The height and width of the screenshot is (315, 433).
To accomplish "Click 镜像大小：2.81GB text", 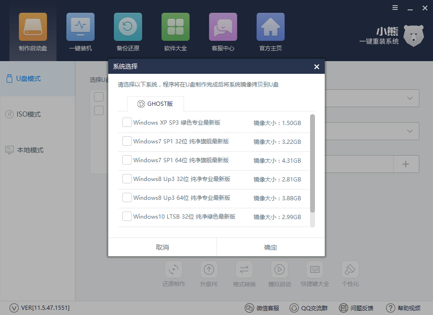I will coord(277,179).
